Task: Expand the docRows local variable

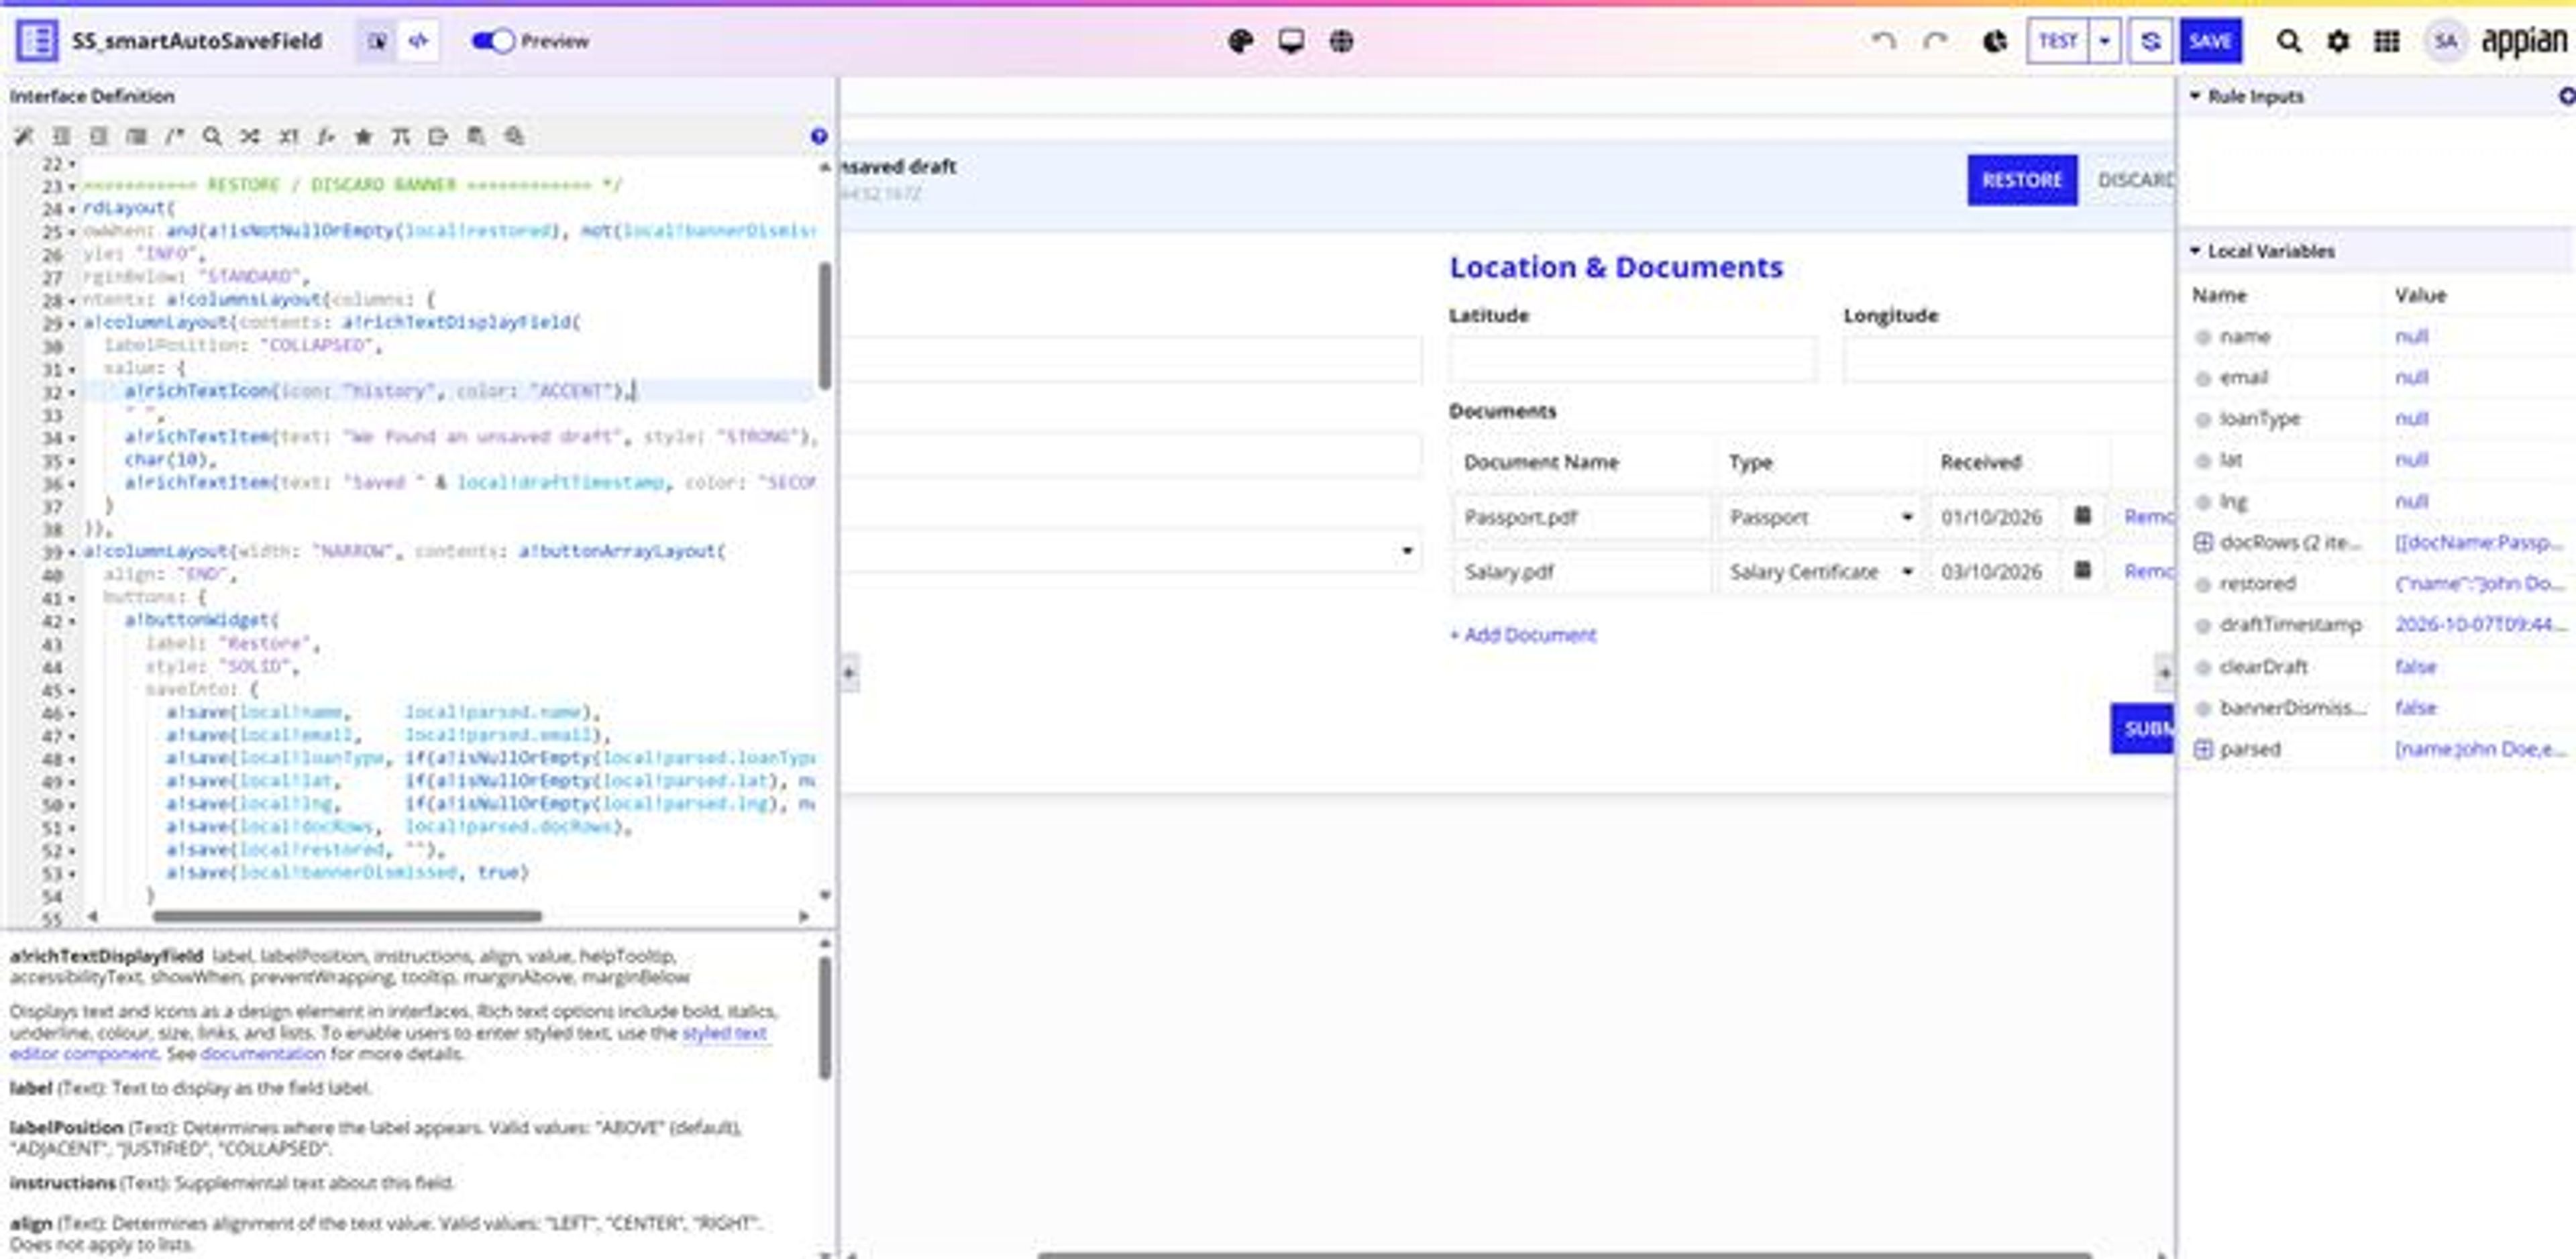Action: point(2202,542)
